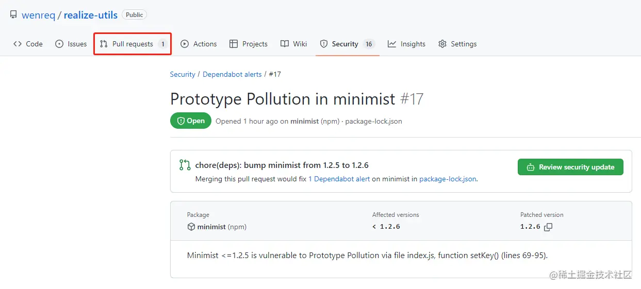Open the wenreq owner profile link
Image resolution: width=641 pixels, height=289 pixels.
click(x=38, y=15)
